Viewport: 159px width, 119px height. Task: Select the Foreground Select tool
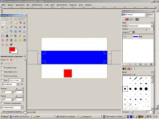pyautogui.click(x=3, y=27)
